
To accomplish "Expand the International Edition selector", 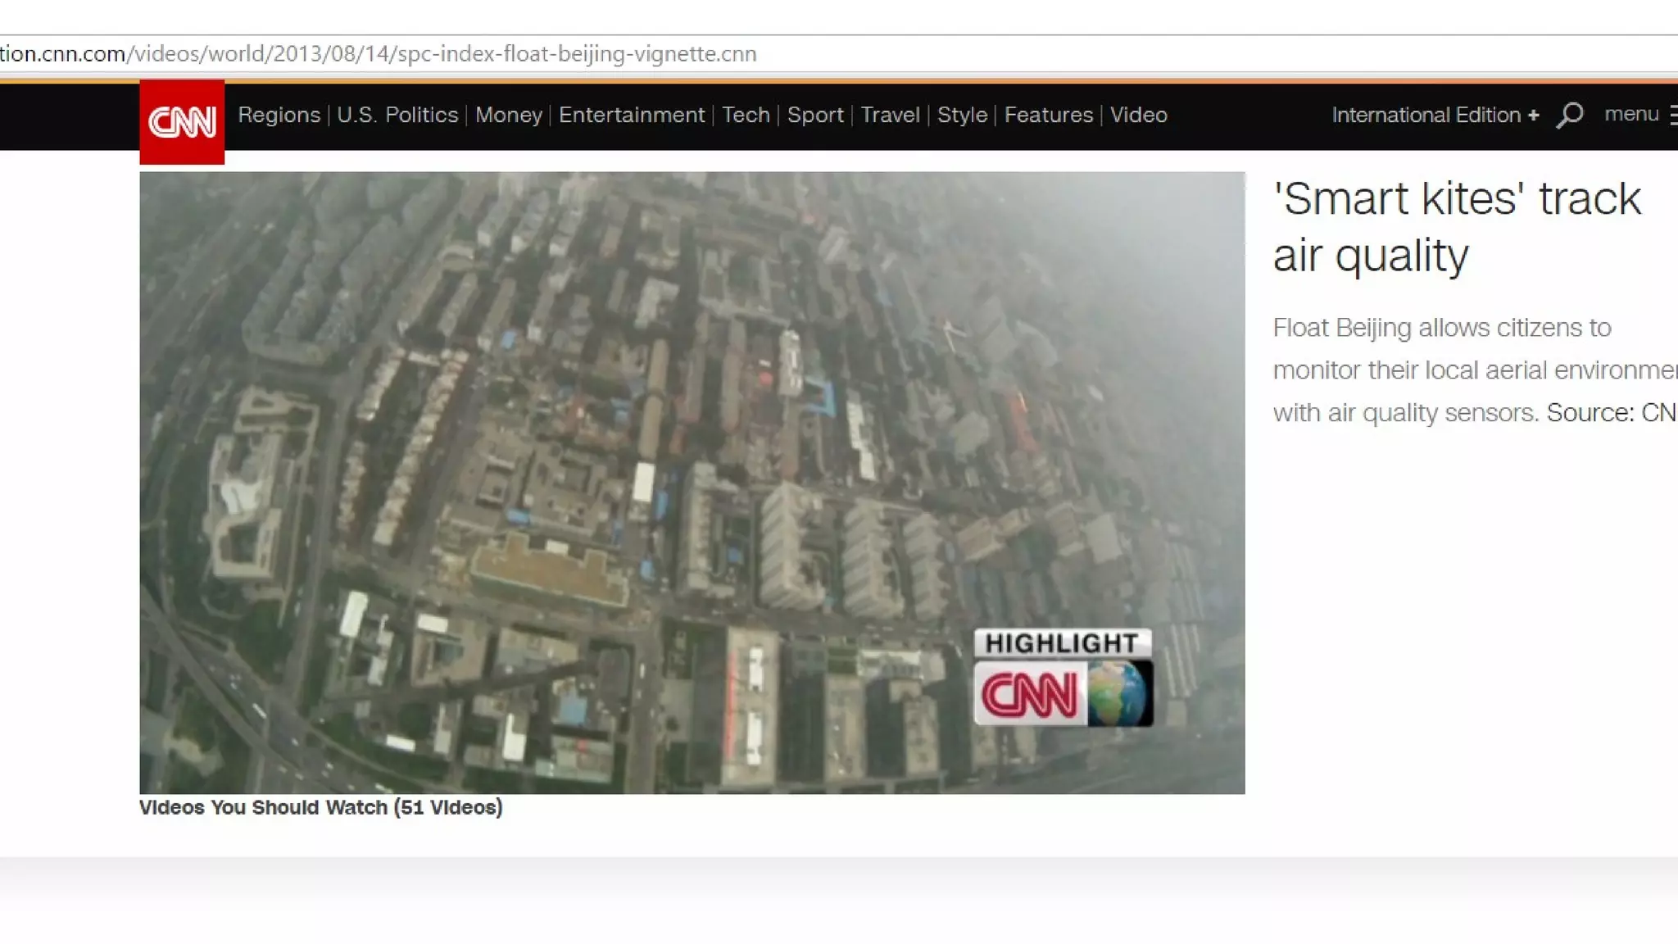I will (x=1435, y=115).
